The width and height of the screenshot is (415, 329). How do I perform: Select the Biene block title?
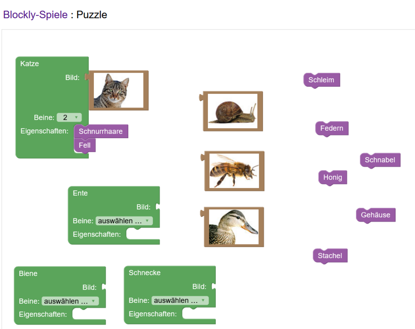[x=28, y=274]
